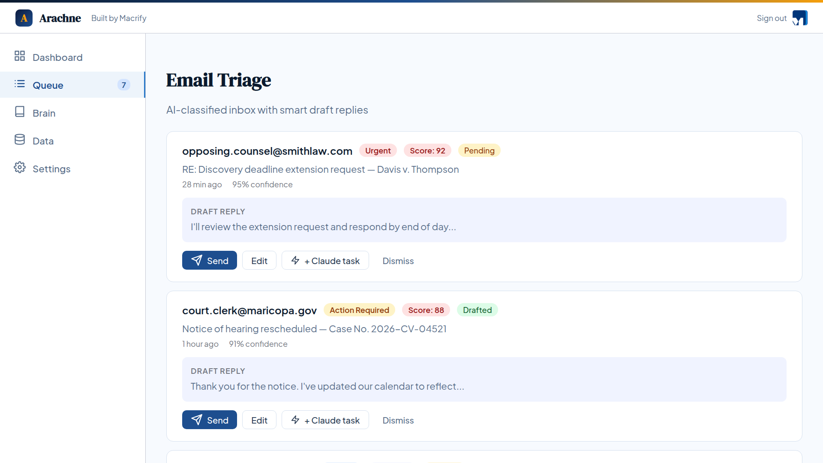The height and width of the screenshot is (463, 823).
Task: Send the reply to court.clerk@maricopa.gov
Action: coord(210,420)
